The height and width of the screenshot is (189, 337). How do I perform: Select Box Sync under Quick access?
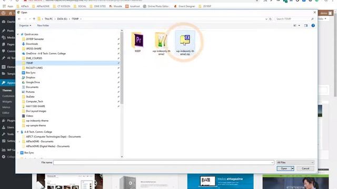point(31,72)
